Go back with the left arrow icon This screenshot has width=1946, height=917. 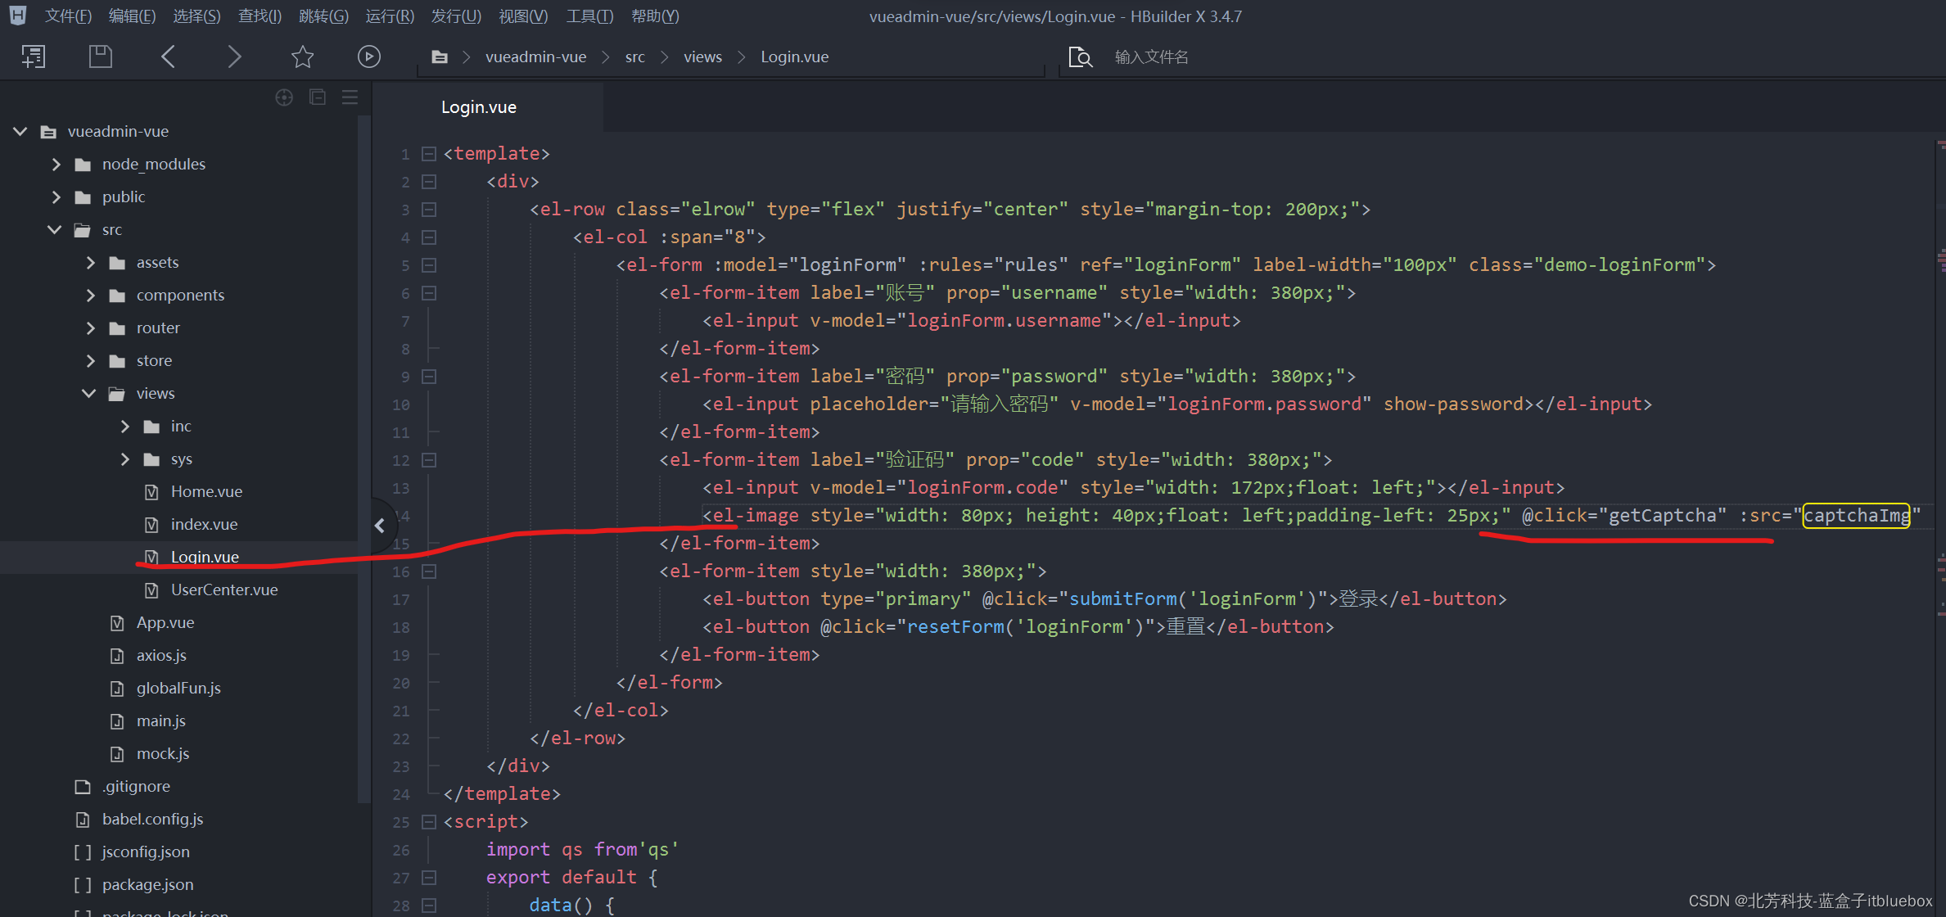(x=169, y=56)
